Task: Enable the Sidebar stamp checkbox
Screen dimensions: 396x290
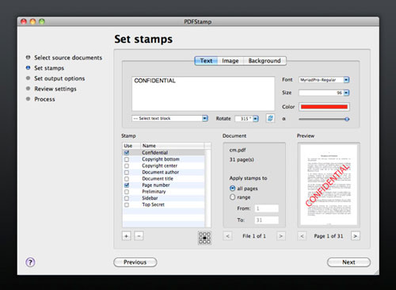Action: [127, 198]
